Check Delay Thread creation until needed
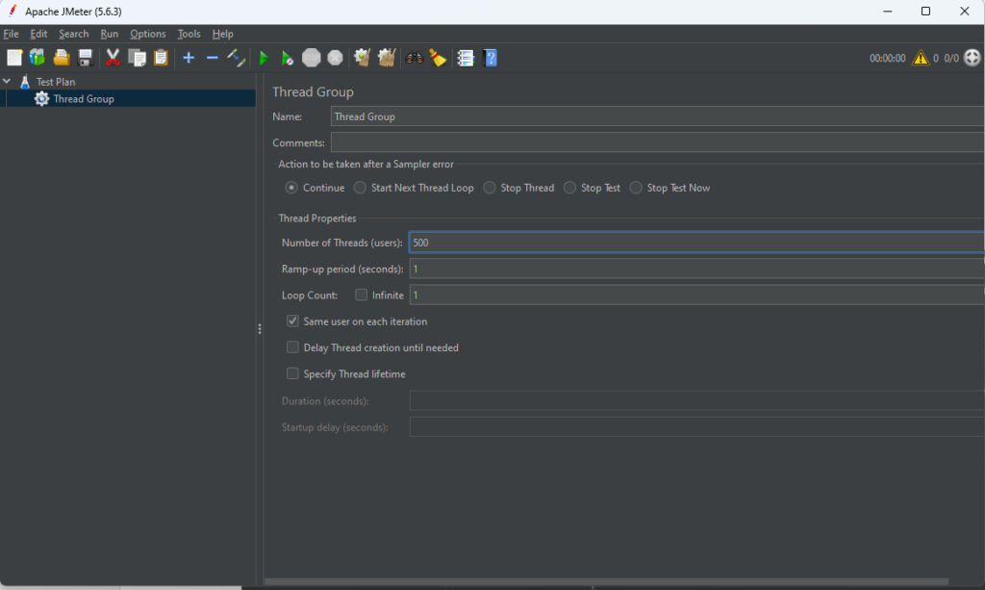Screen dimensions: 985x590 coord(293,347)
